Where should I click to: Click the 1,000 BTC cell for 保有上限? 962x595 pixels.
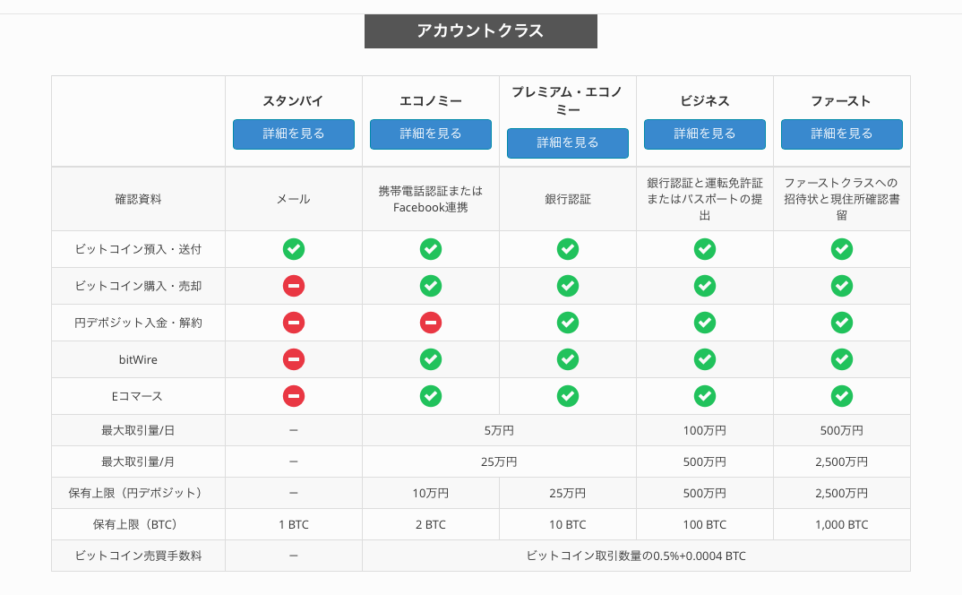(841, 524)
